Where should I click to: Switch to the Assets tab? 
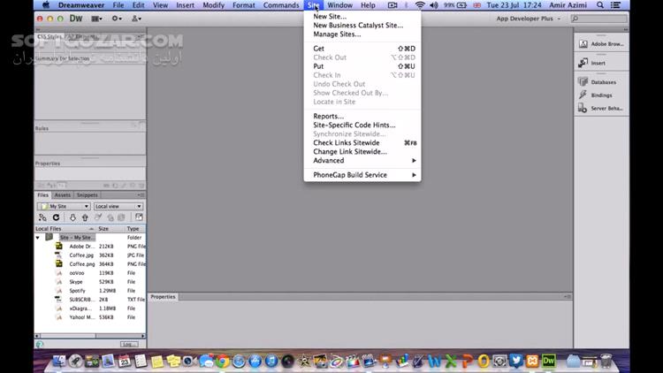click(x=62, y=195)
